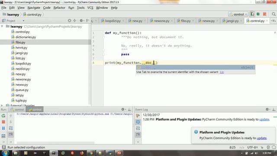Click control.py breadcrumb in navigation bar

click(x=34, y=14)
